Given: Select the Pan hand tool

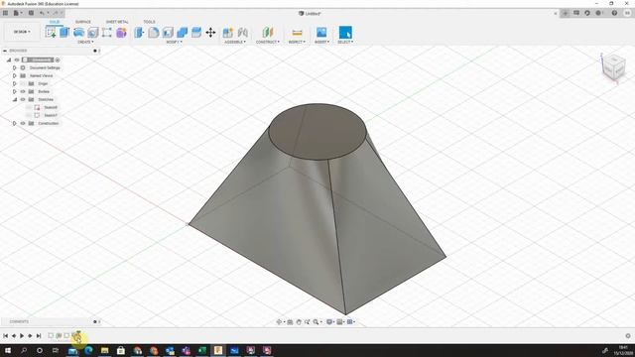Looking at the screenshot, I should pos(299,322).
